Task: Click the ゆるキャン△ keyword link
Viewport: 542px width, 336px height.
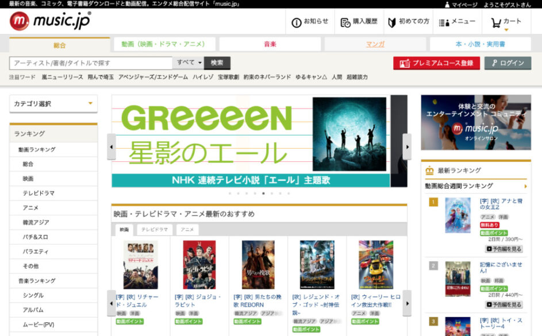Action: point(311,77)
